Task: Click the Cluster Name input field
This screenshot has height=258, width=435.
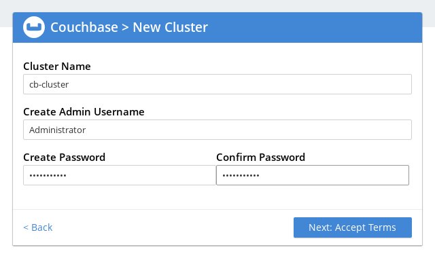Action: (x=217, y=84)
